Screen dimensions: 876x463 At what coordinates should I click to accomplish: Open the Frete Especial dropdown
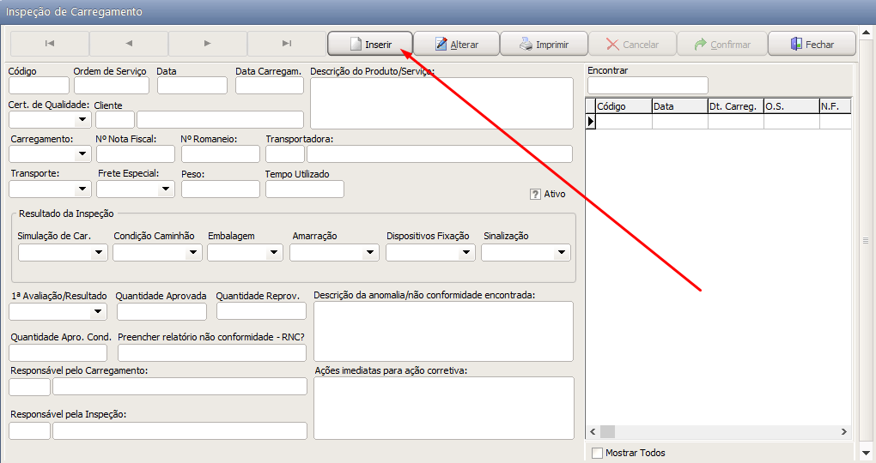(x=166, y=189)
